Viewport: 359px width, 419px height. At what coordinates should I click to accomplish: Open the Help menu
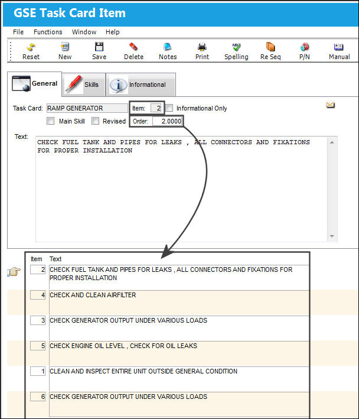click(x=112, y=32)
